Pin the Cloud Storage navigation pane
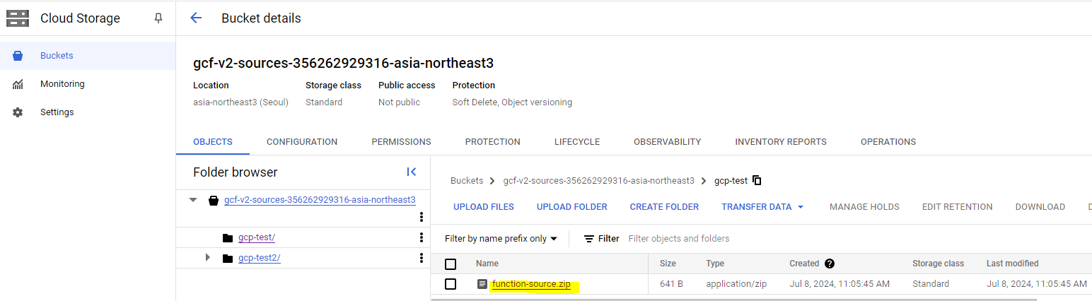This screenshot has height=301, width=1092. point(158,18)
